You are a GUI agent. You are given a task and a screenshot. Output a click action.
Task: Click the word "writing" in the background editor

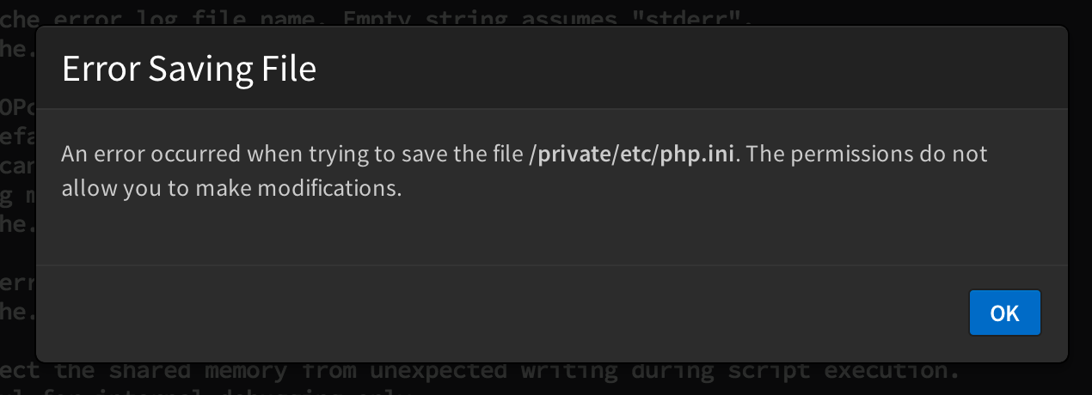tap(568, 372)
